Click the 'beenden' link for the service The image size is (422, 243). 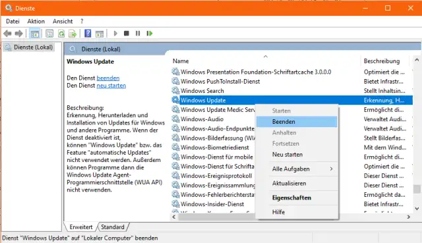click(x=108, y=78)
